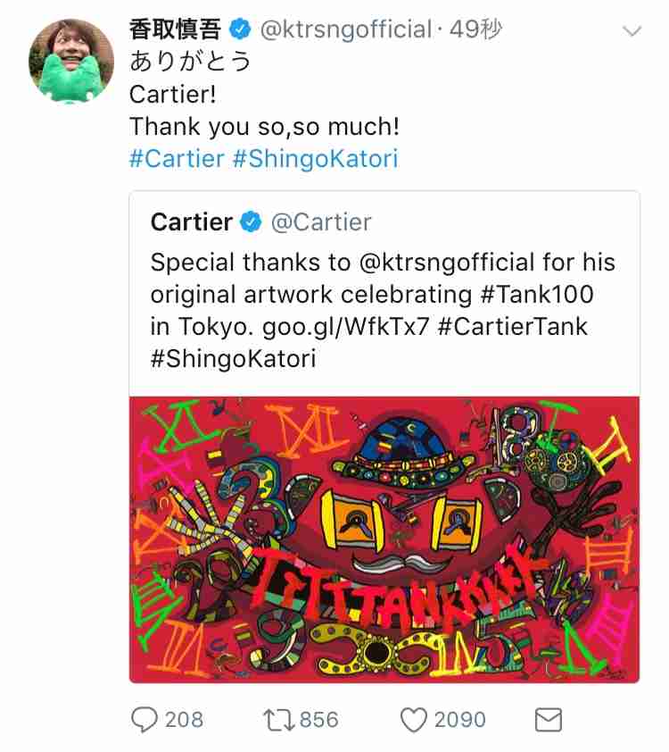Retweet this post via the retweet icon
Viewport: 669px width, 752px height.
(278, 721)
